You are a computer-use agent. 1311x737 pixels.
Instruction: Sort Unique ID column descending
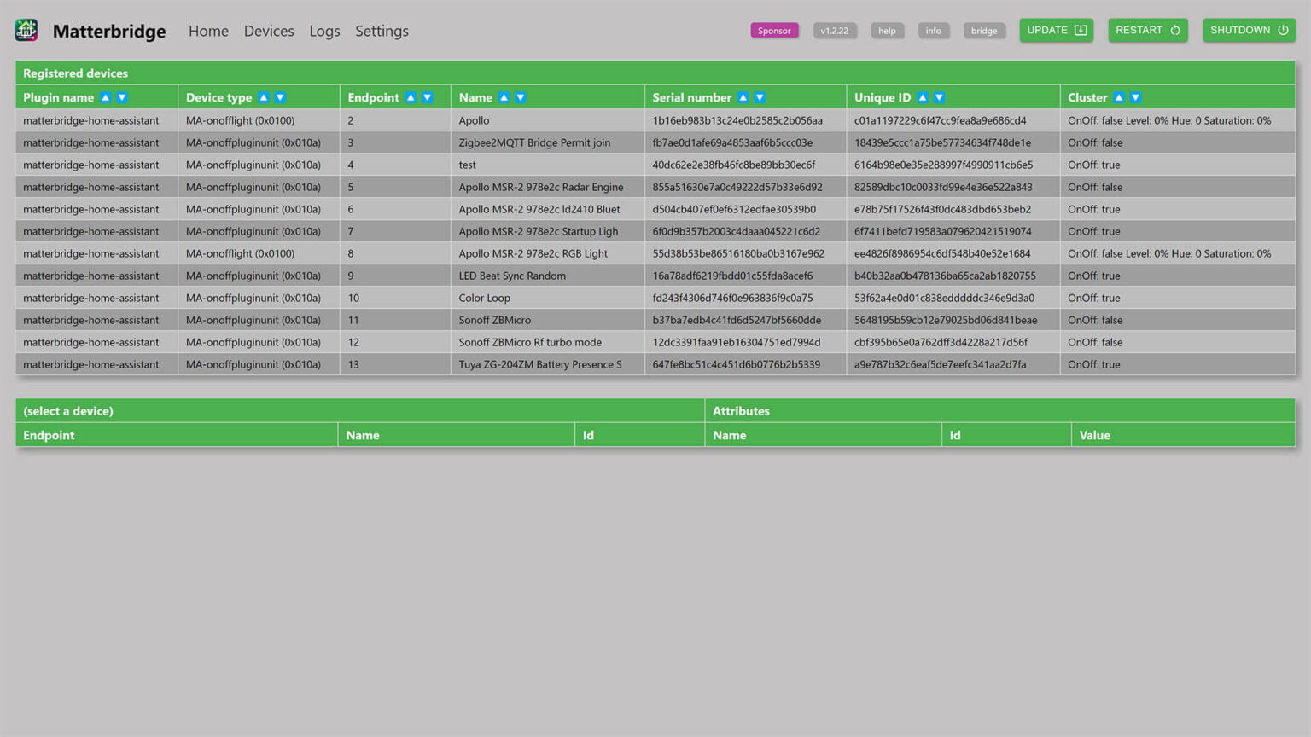(939, 98)
